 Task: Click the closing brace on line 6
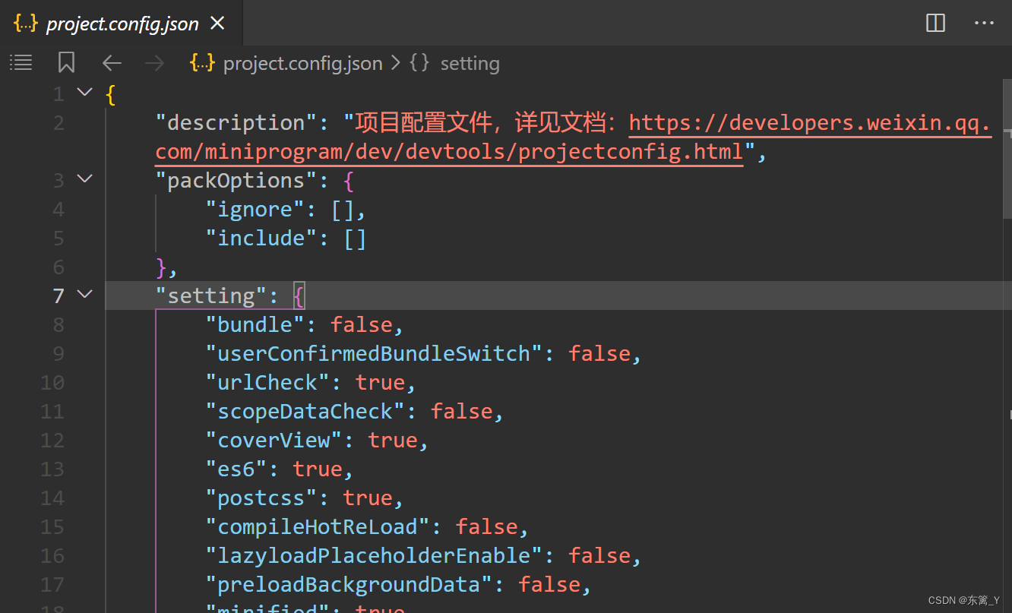click(161, 267)
